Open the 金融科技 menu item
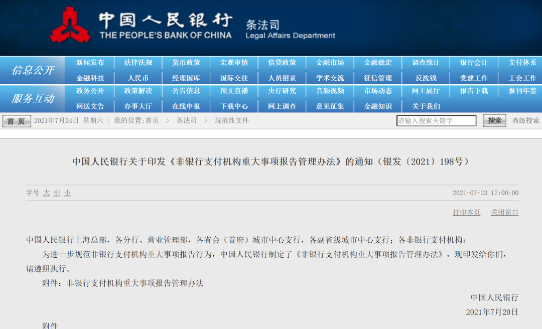This screenshot has height=329, width=542. (90, 78)
